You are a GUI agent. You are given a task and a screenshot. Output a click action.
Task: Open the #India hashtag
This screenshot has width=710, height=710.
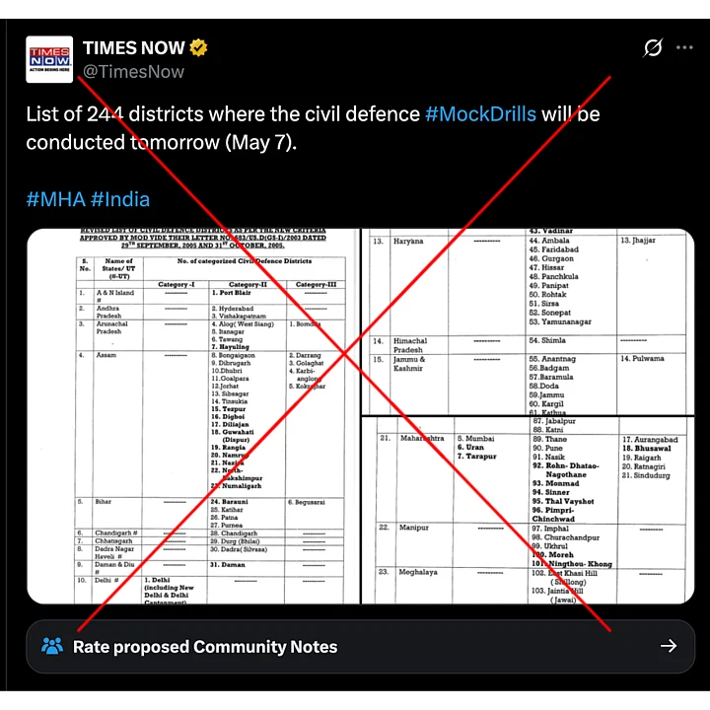120,199
